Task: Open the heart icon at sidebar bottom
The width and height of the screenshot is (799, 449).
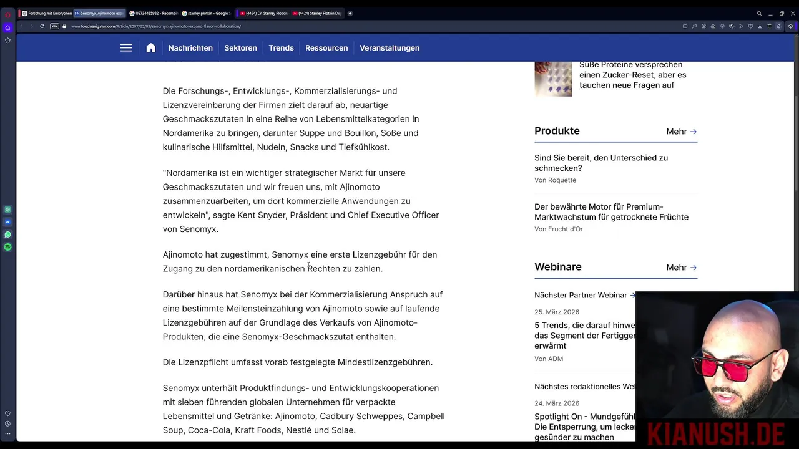Action: point(7,413)
